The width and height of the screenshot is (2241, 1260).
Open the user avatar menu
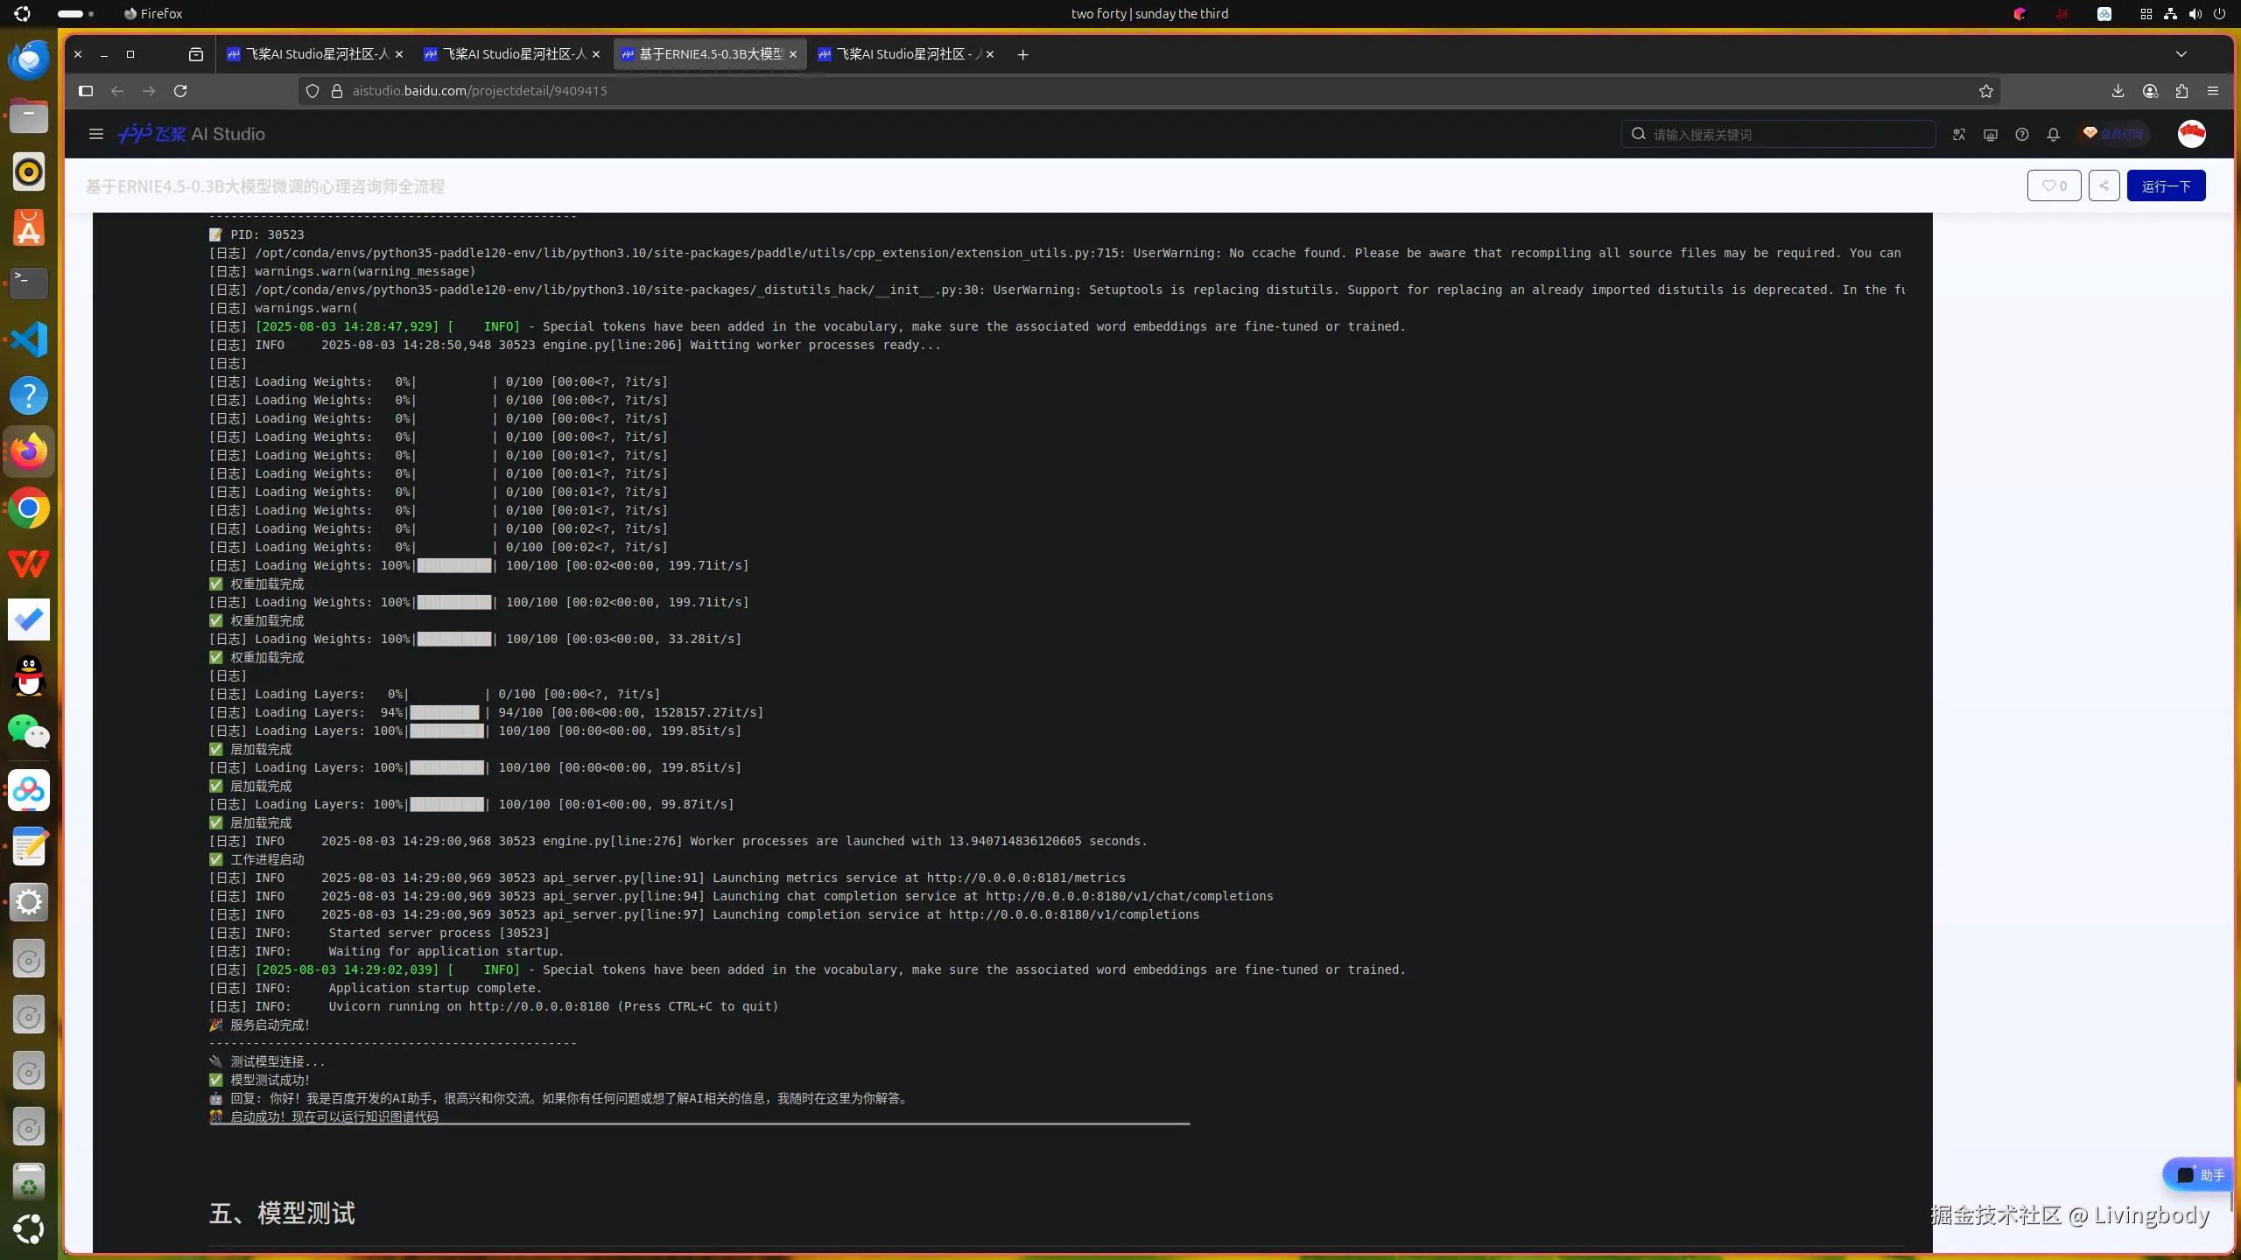click(2191, 134)
